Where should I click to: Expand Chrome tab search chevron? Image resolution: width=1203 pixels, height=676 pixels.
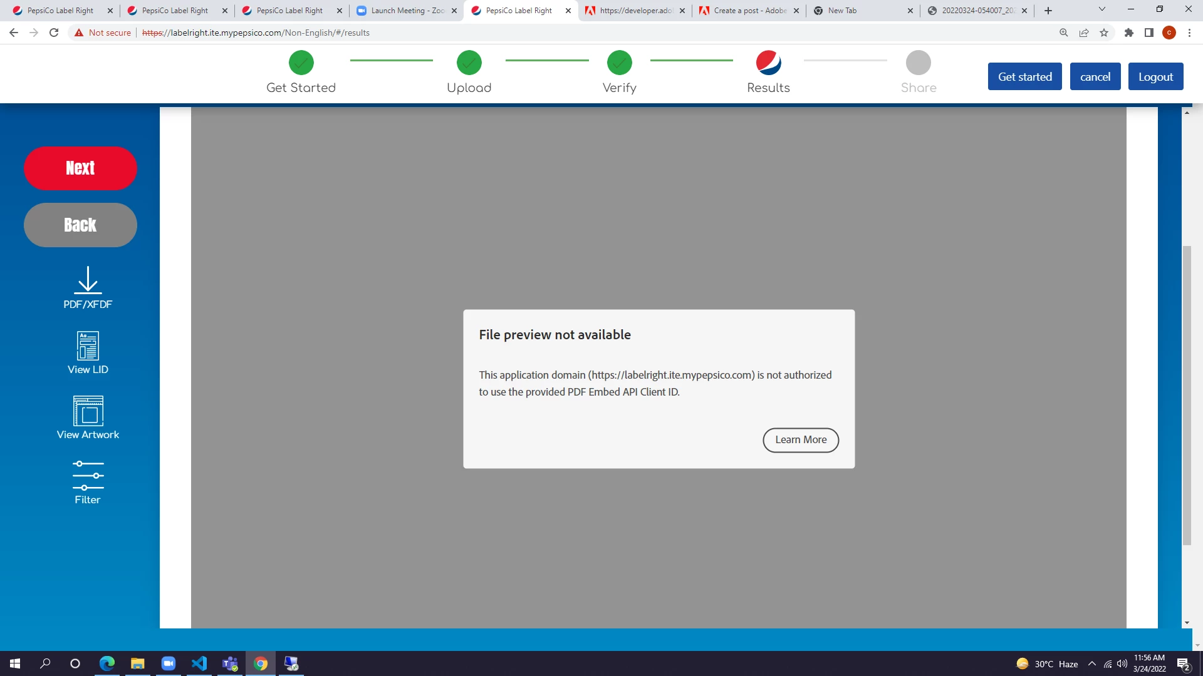tap(1101, 9)
